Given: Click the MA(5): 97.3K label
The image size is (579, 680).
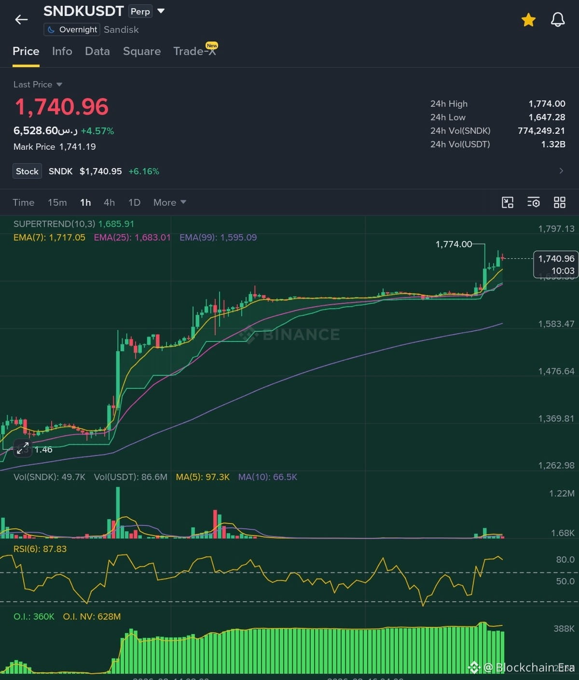Looking at the screenshot, I should click(x=203, y=477).
